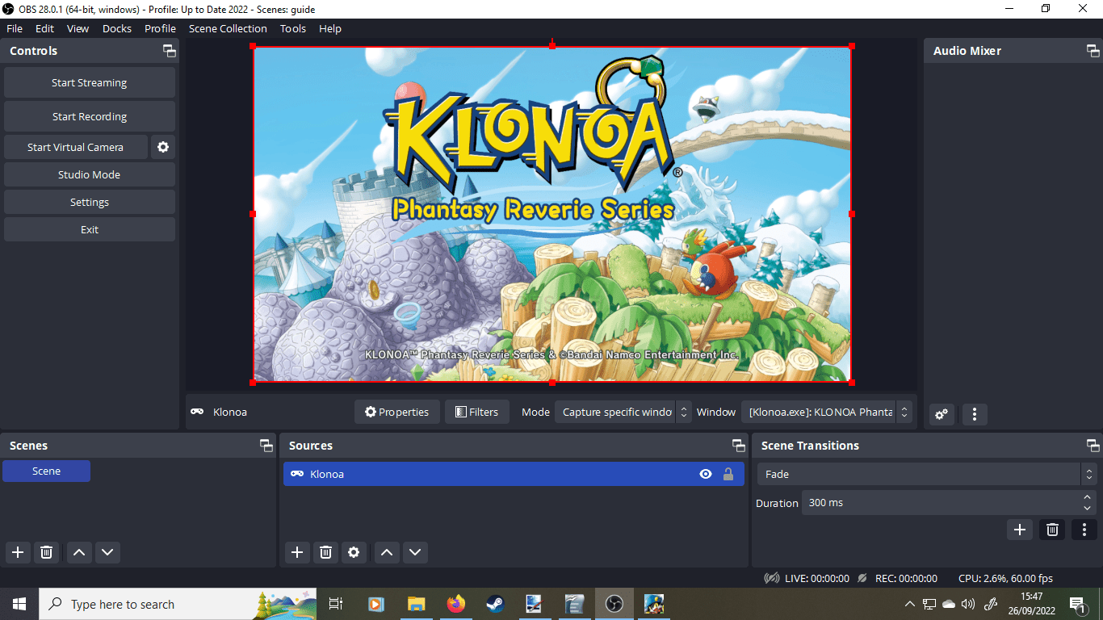Toggle Studio Mode
Viewport: 1103px width, 620px height.
tap(90, 174)
